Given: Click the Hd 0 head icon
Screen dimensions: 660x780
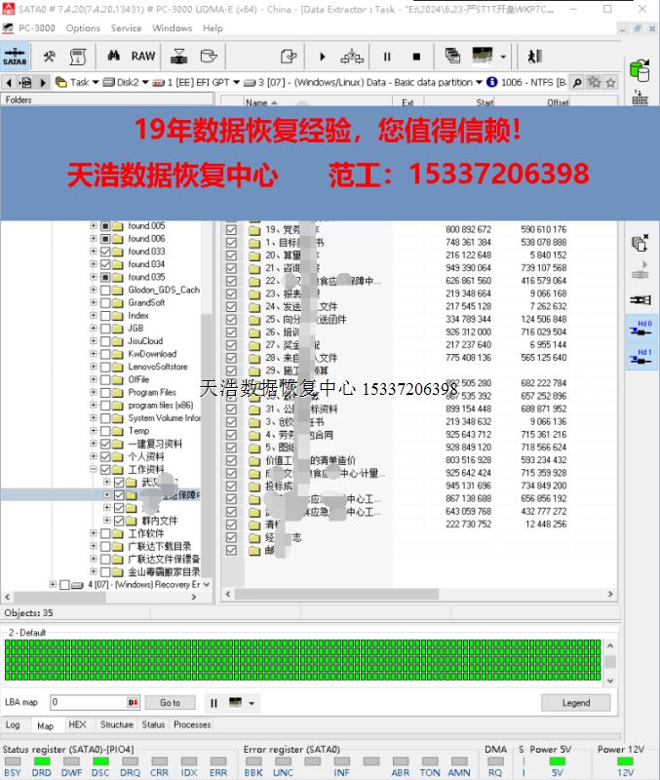Looking at the screenshot, I should point(641,330).
